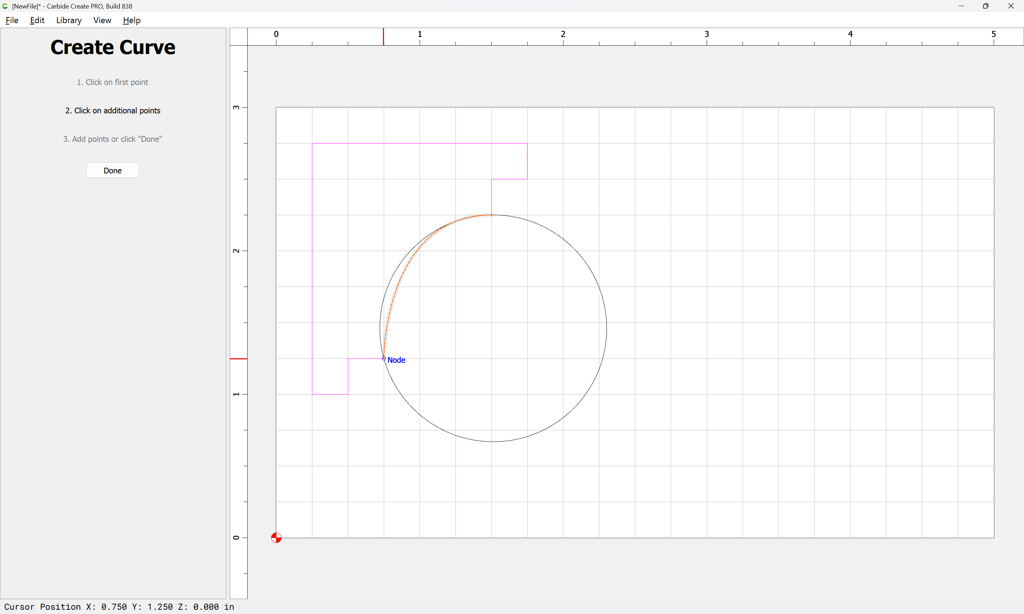Click the orange curve endpoint atop the circle
The image size is (1024, 614).
[x=492, y=215]
